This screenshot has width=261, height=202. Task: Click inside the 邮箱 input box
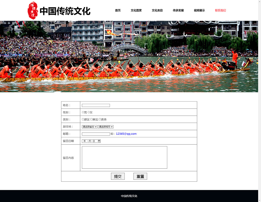click(x=96, y=134)
